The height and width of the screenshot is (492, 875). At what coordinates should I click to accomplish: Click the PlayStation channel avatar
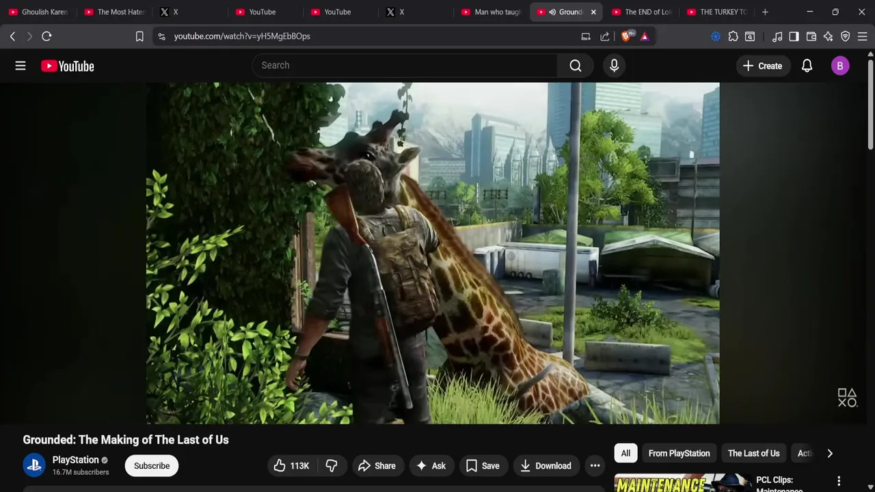(x=34, y=465)
